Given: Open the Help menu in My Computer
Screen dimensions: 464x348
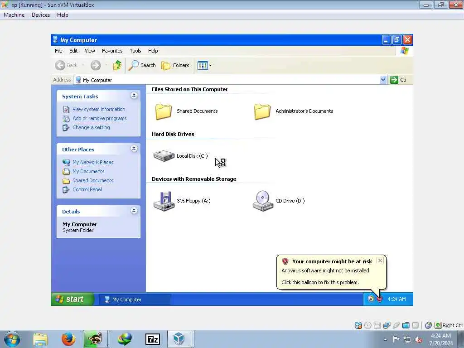Looking at the screenshot, I should tap(153, 51).
